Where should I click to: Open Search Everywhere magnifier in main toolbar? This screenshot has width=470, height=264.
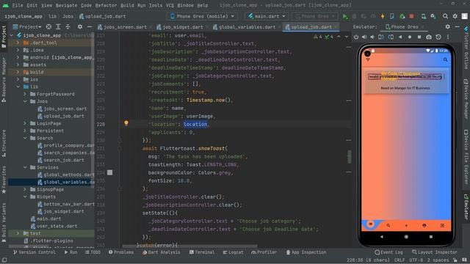446,16
